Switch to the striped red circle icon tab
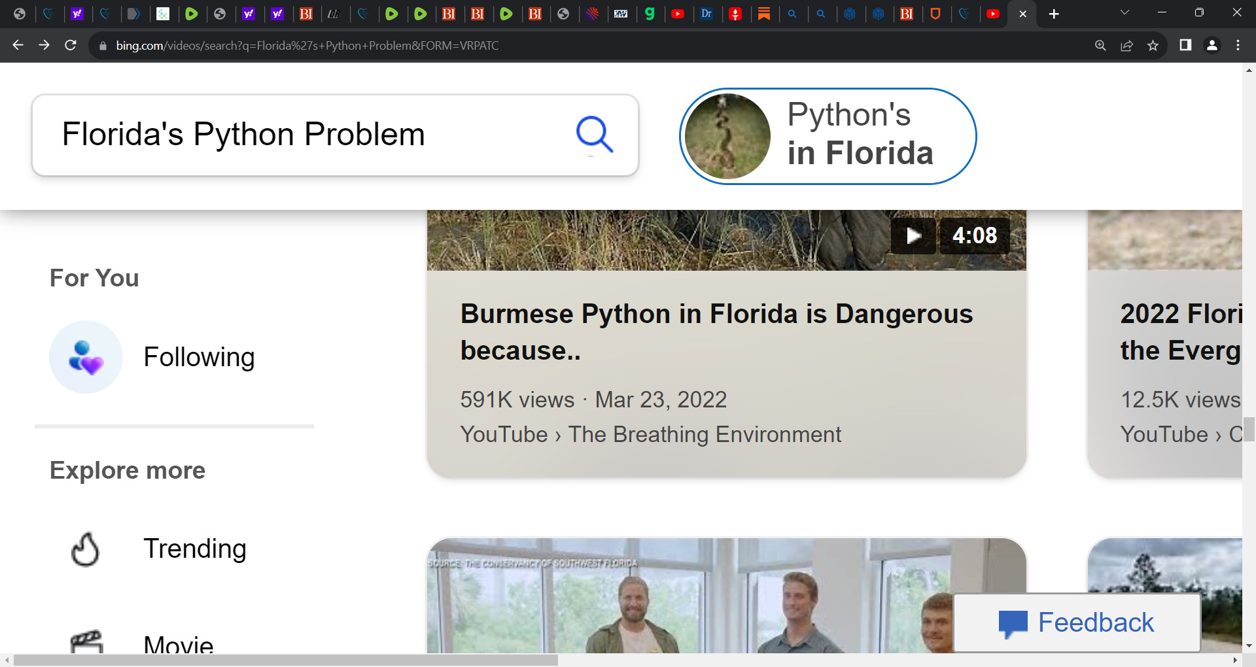This screenshot has width=1256, height=667. pos(592,14)
